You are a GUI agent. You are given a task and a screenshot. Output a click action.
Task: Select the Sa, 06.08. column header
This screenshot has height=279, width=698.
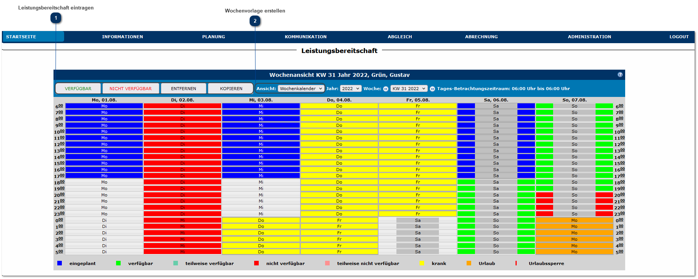496,100
